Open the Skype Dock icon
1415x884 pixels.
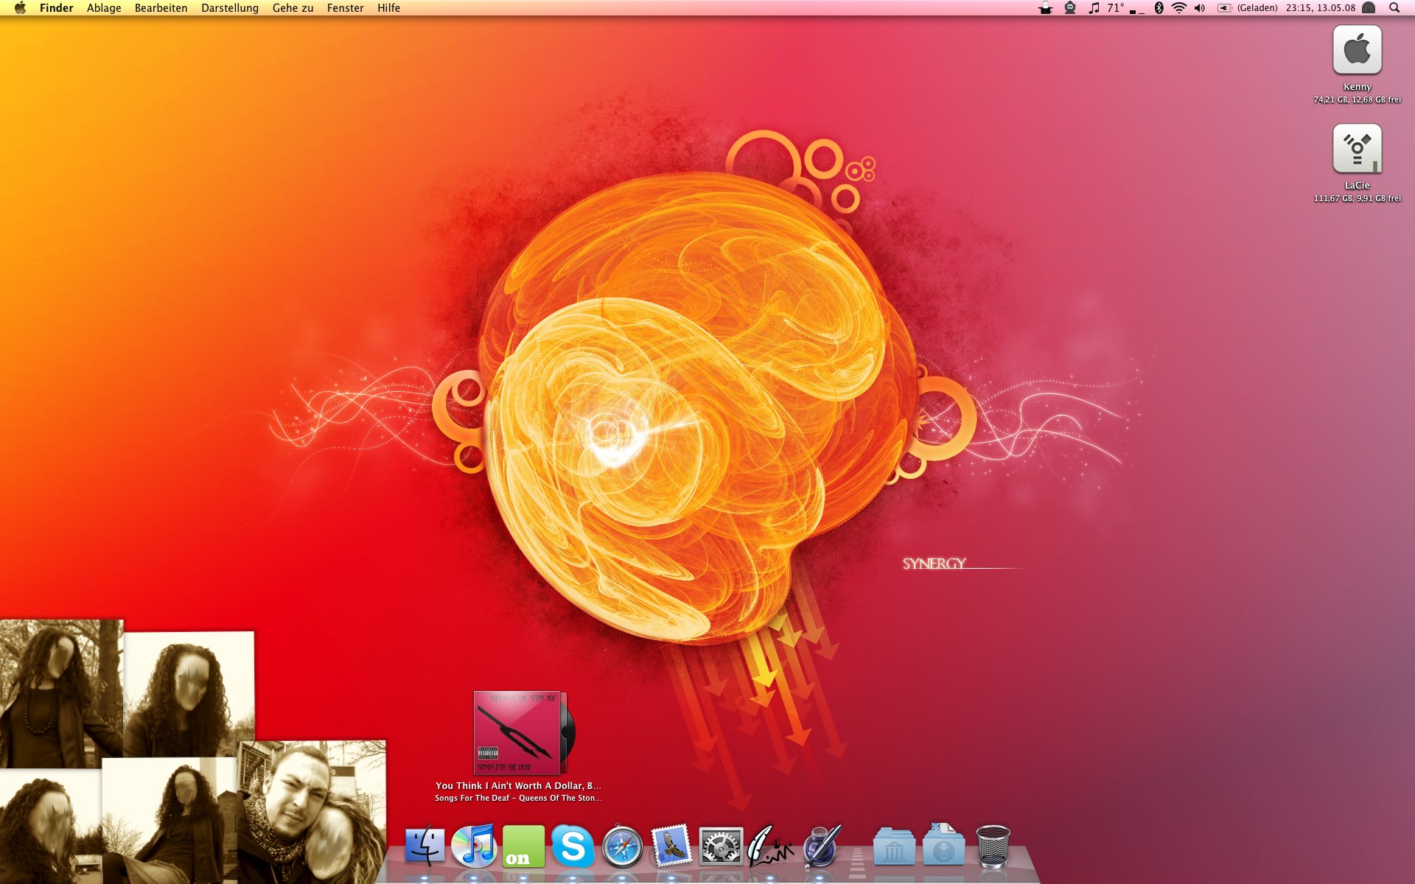(x=573, y=845)
